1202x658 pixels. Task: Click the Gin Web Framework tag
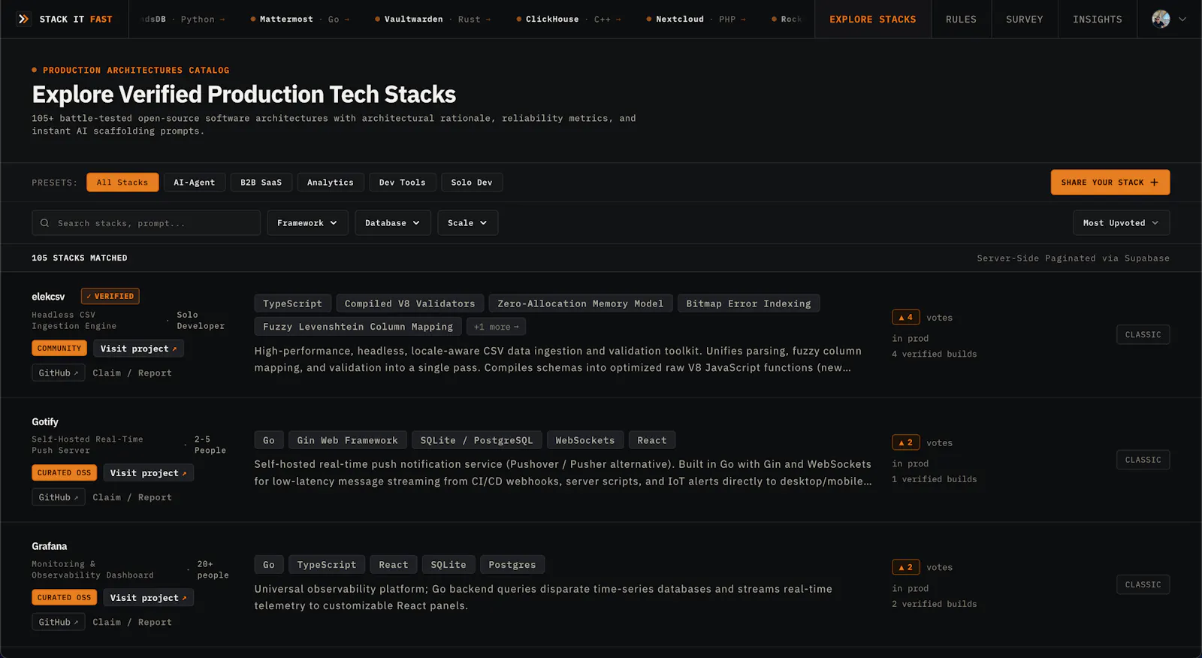tap(347, 440)
